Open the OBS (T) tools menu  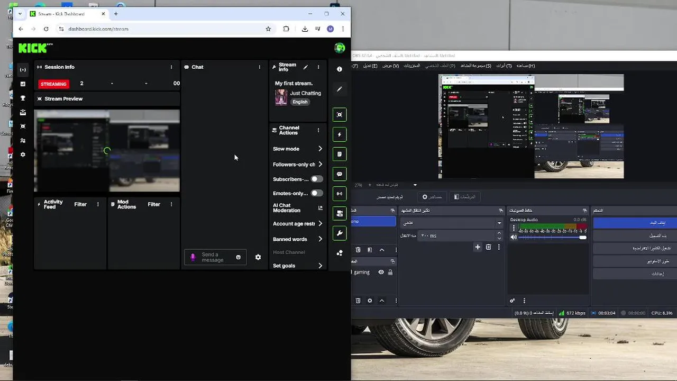pos(504,66)
